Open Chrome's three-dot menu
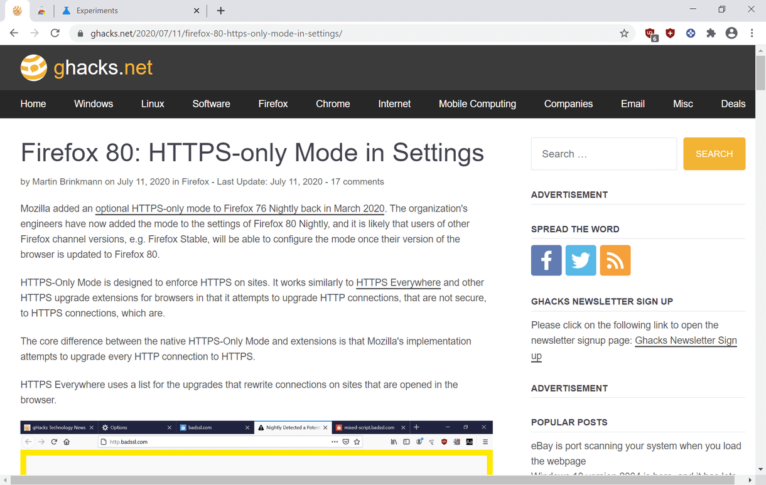The width and height of the screenshot is (766, 485). click(x=752, y=33)
